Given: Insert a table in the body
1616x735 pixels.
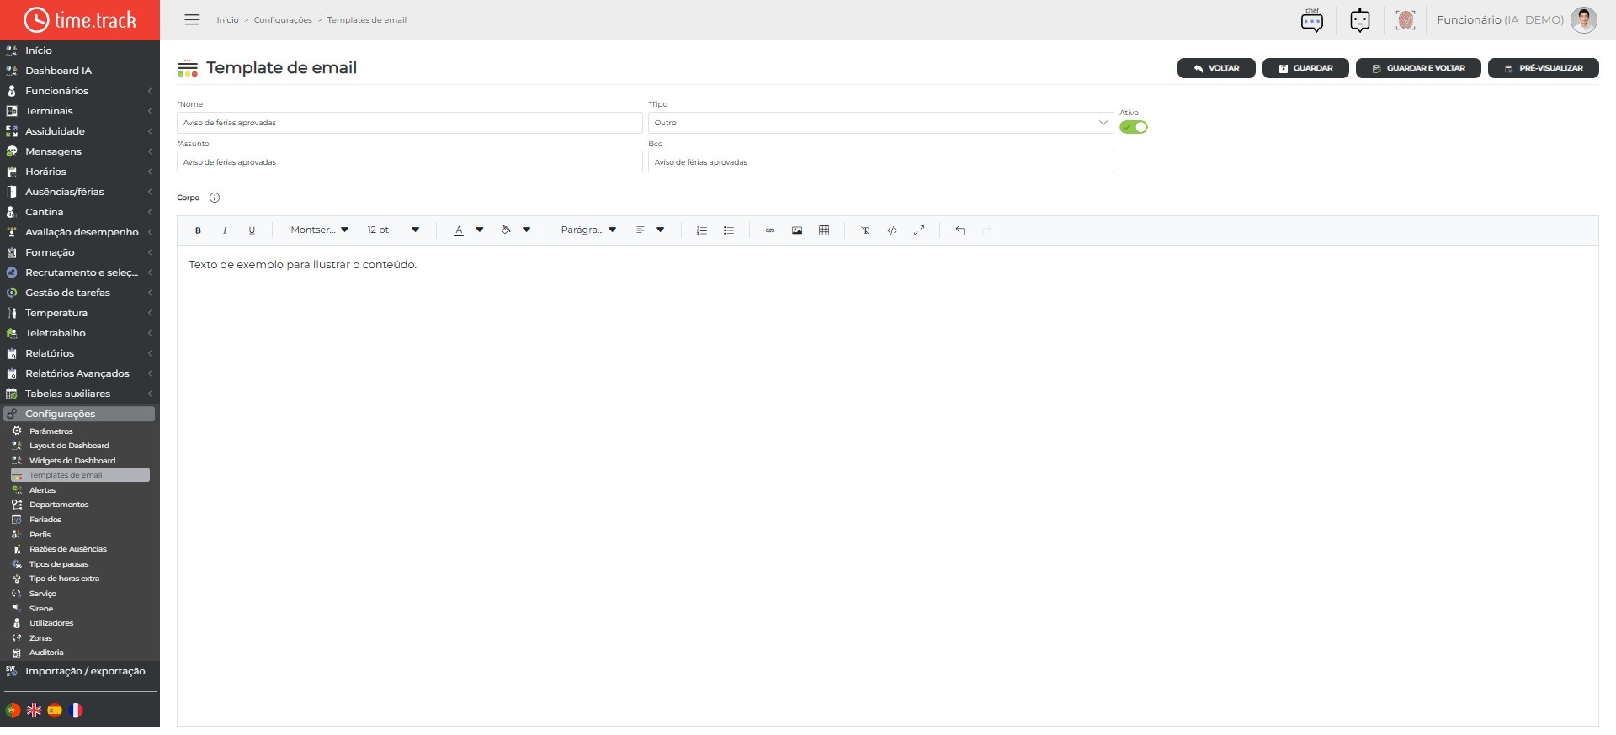Looking at the screenshot, I should point(824,230).
